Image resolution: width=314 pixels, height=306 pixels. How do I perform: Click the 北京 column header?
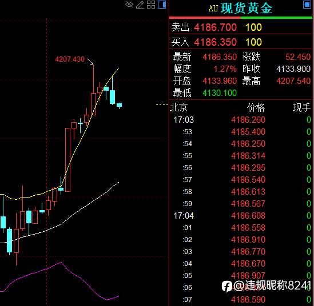click(x=179, y=108)
